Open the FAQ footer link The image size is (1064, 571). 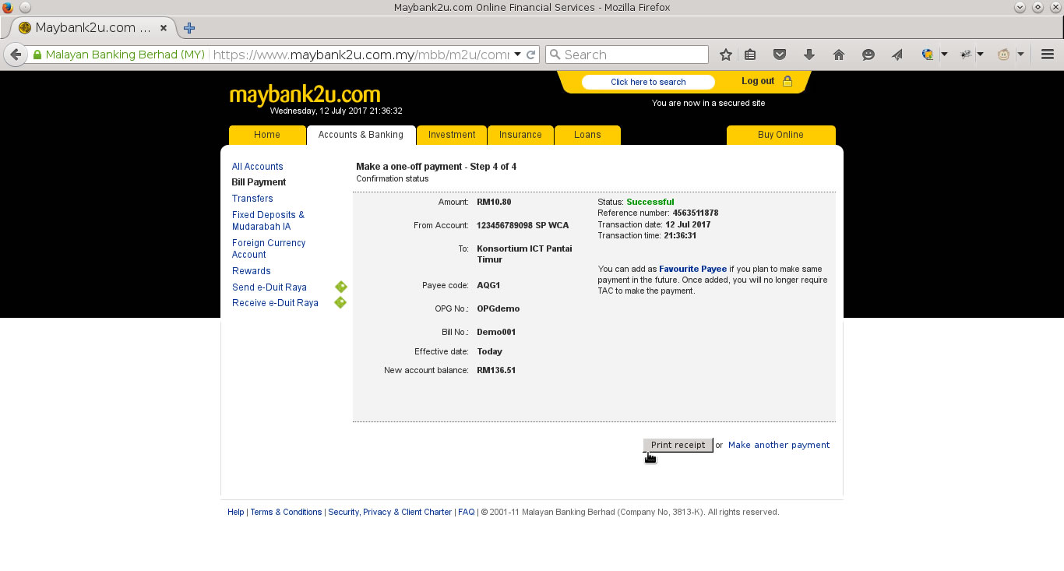point(466,512)
